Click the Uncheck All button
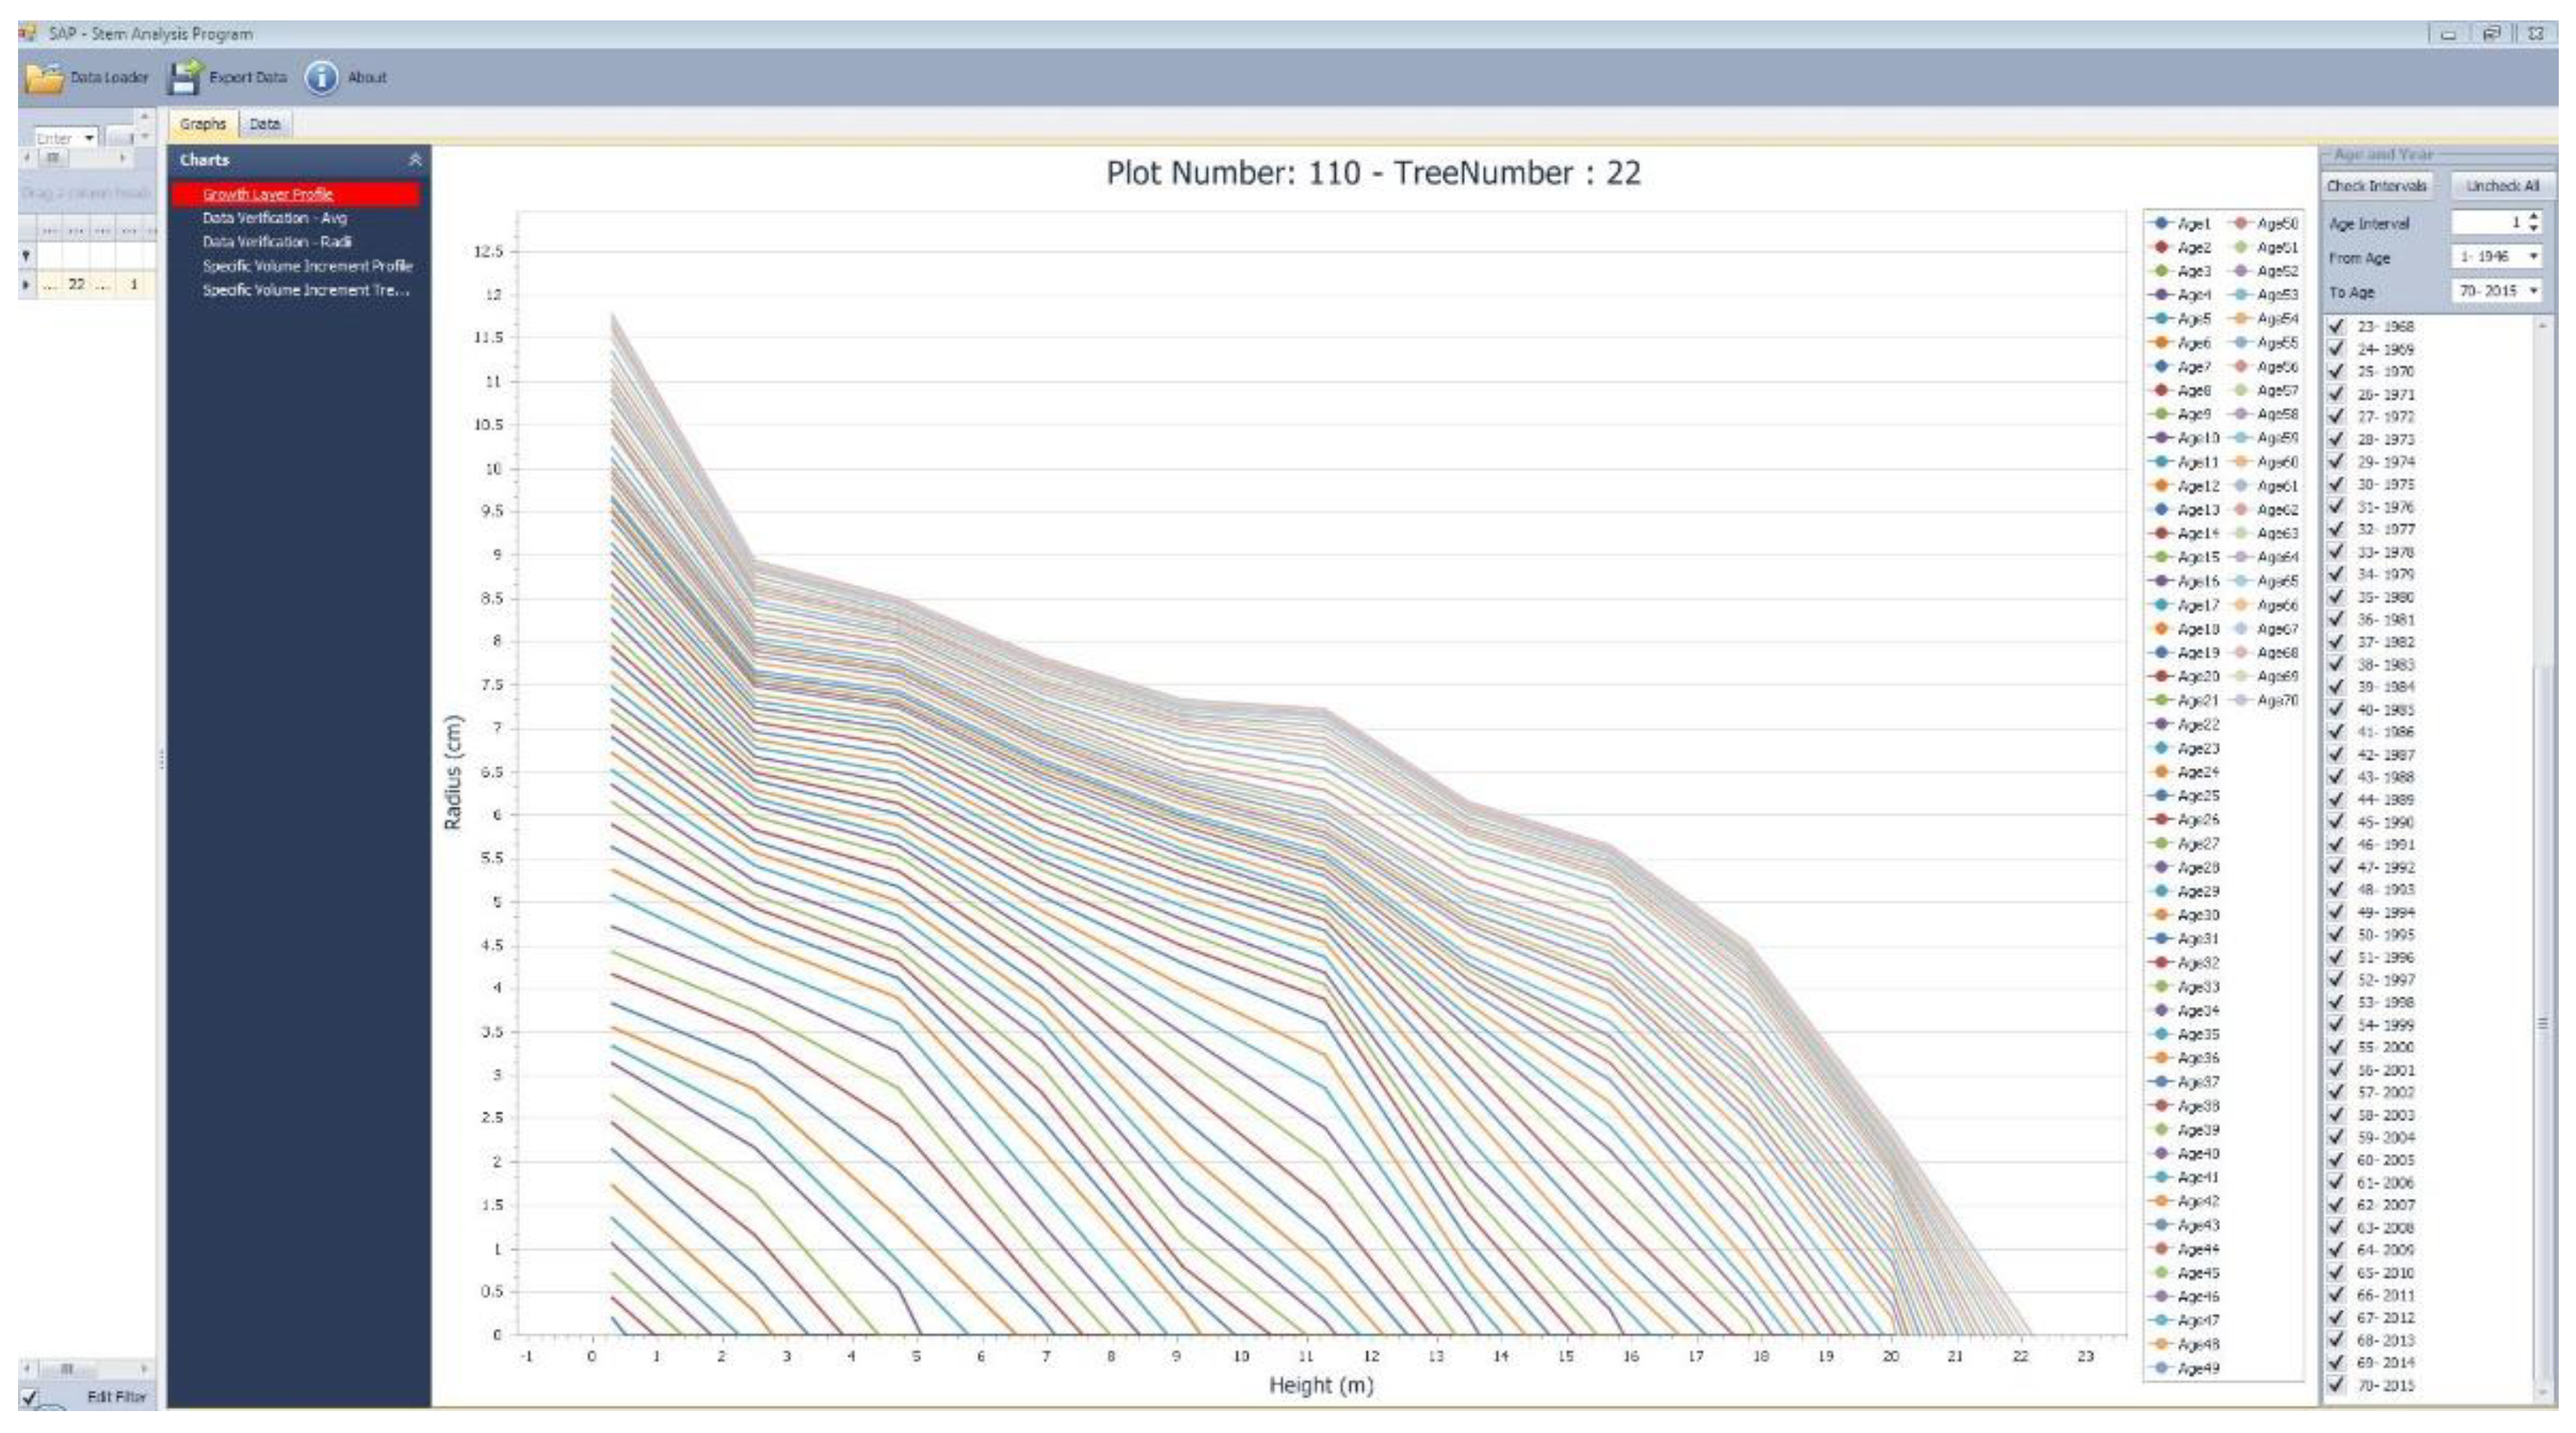 coord(2502,186)
